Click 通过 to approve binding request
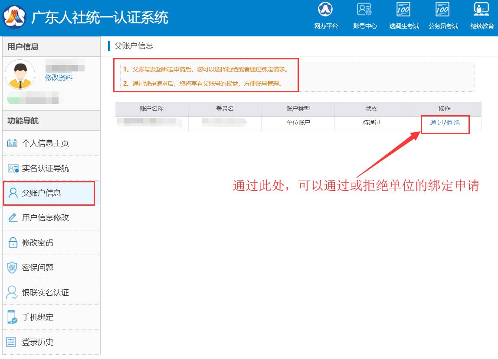 pyautogui.click(x=436, y=123)
